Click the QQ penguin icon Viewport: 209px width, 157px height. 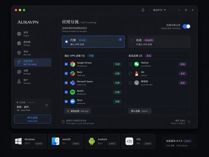point(136,74)
